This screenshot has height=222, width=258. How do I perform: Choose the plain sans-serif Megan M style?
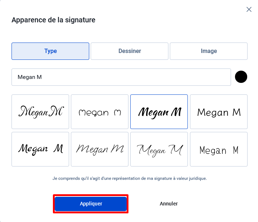219,112
